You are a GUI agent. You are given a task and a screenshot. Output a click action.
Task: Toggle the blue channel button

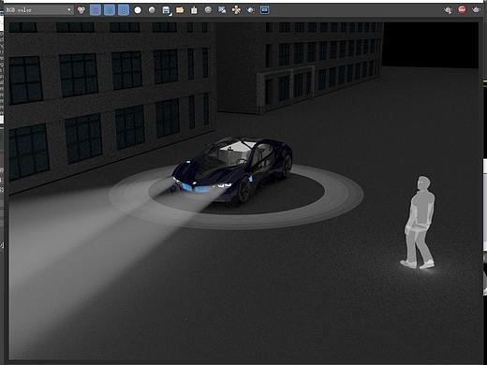124,10
